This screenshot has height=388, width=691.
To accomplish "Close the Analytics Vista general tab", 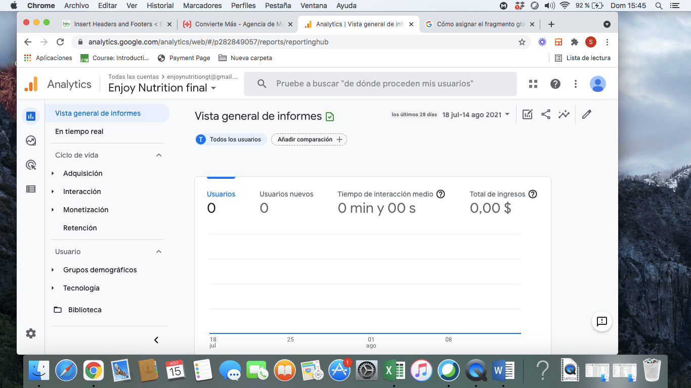I will [x=411, y=24].
